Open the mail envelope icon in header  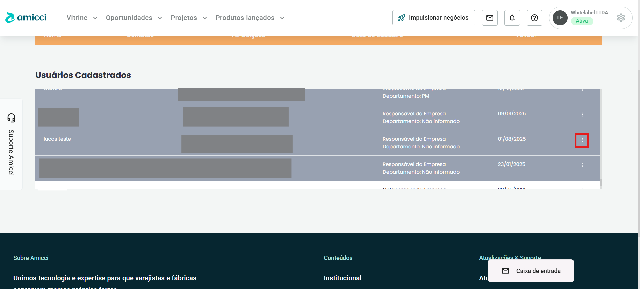click(490, 18)
